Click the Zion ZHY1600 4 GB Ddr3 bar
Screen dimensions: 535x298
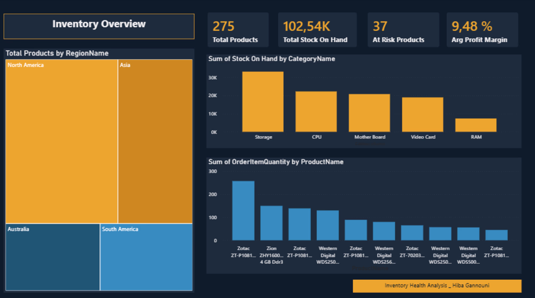pyautogui.click(x=271, y=223)
